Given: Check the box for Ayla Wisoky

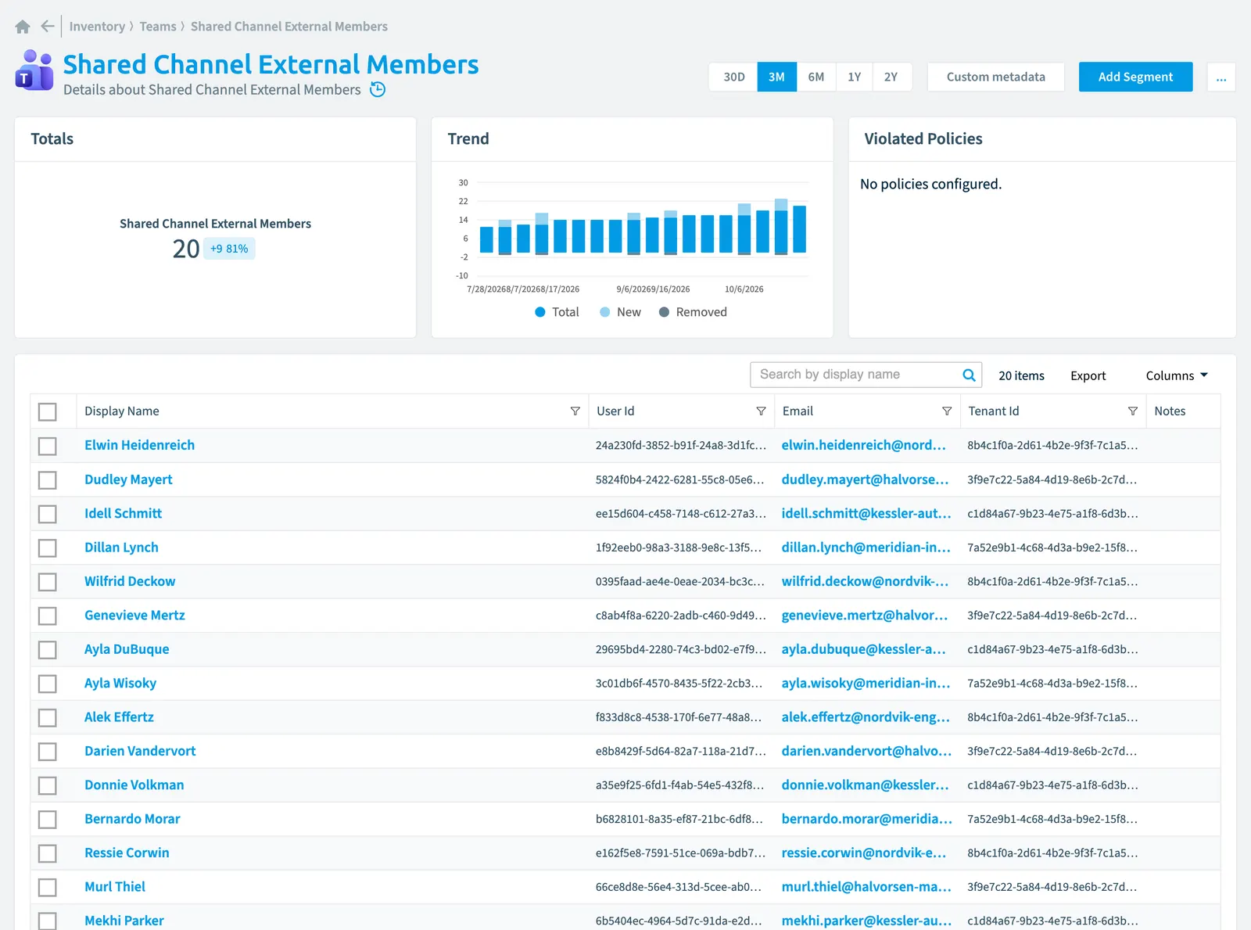Looking at the screenshot, I should point(48,684).
